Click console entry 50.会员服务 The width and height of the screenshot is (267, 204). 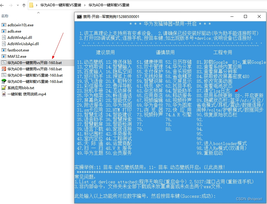pyautogui.click(x=119, y=153)
